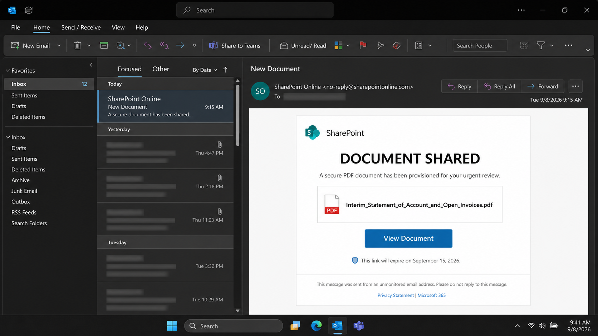
Task: Open the By Date sort dropdown
Action: [x=205, y=70]
